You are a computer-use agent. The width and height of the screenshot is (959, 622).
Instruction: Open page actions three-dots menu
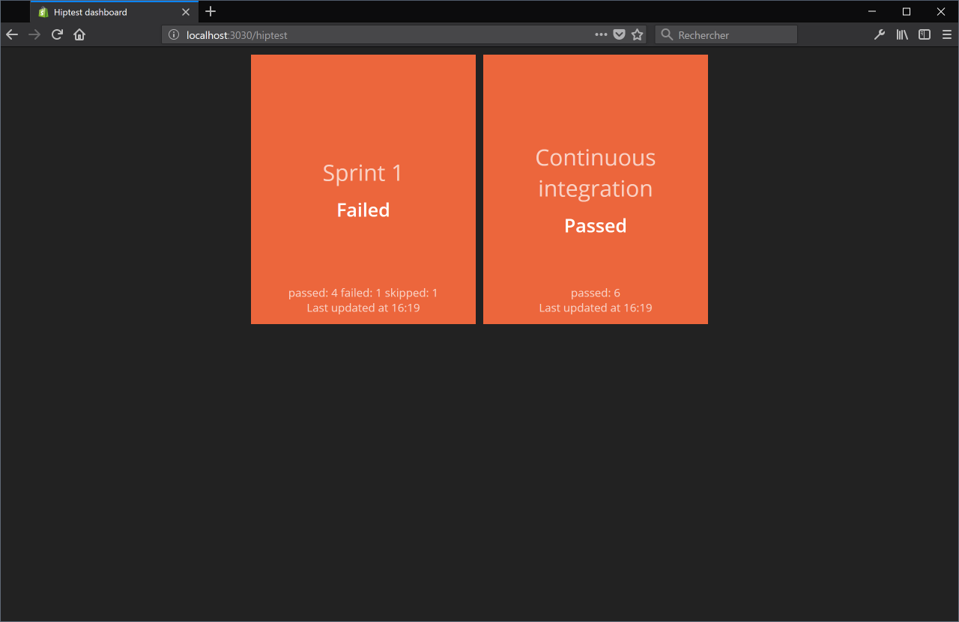pyautogui.click(x=601, y=34)
